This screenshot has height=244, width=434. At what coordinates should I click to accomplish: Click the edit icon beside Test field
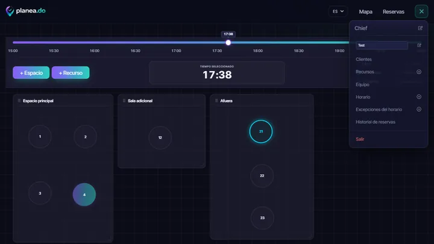pos(419,45)
